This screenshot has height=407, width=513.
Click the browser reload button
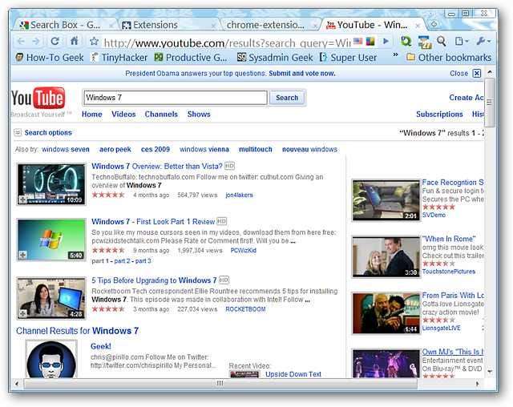[x=55, y=41]
